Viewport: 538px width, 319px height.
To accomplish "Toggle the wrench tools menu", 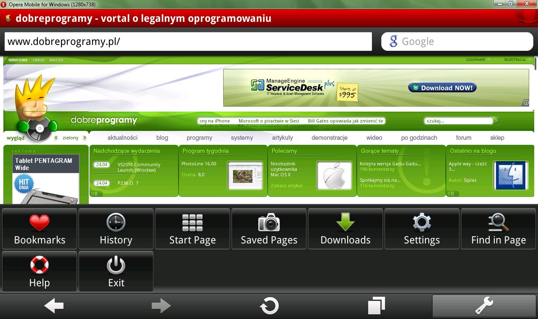I will pyautogui.click(x=484, y=306).
